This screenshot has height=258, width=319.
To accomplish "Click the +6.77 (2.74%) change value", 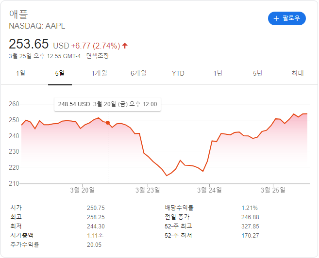I will pos(96,46).
